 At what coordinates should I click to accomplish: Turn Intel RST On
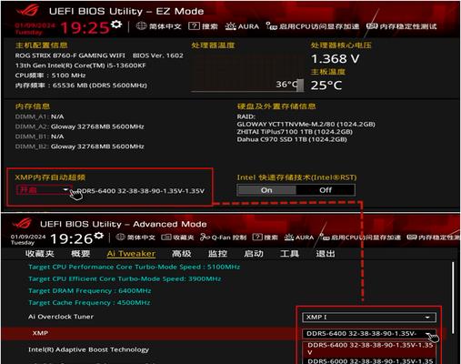tap(266, 190)
